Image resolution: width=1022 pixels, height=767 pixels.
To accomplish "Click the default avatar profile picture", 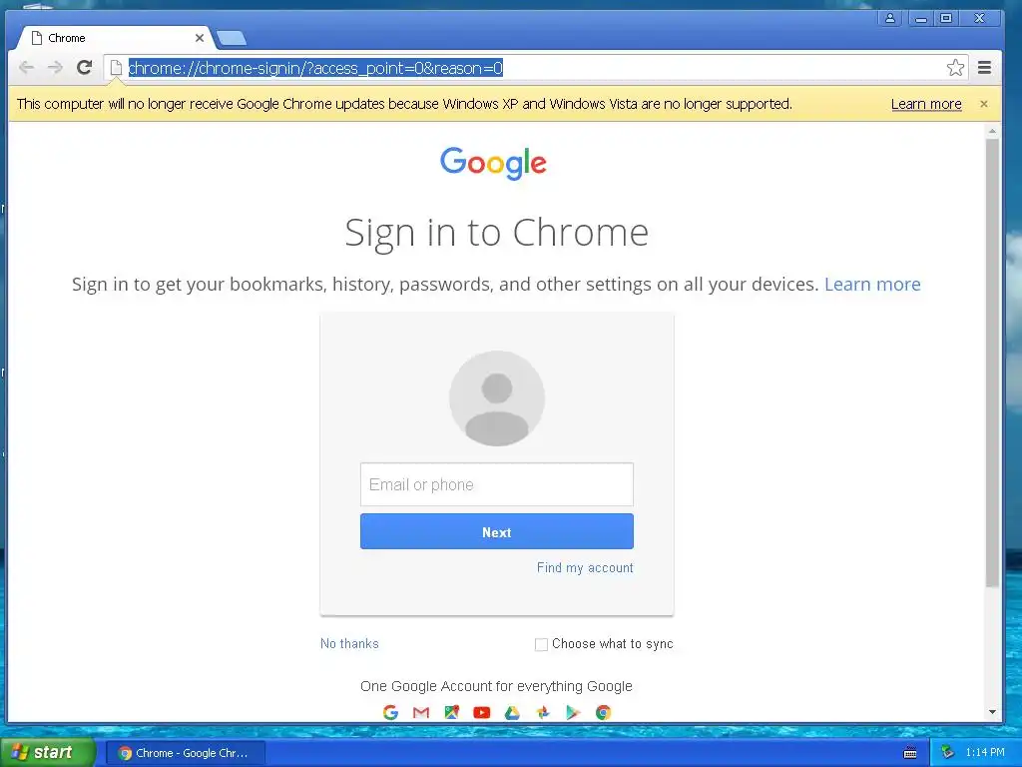I will tap(497, 398).
